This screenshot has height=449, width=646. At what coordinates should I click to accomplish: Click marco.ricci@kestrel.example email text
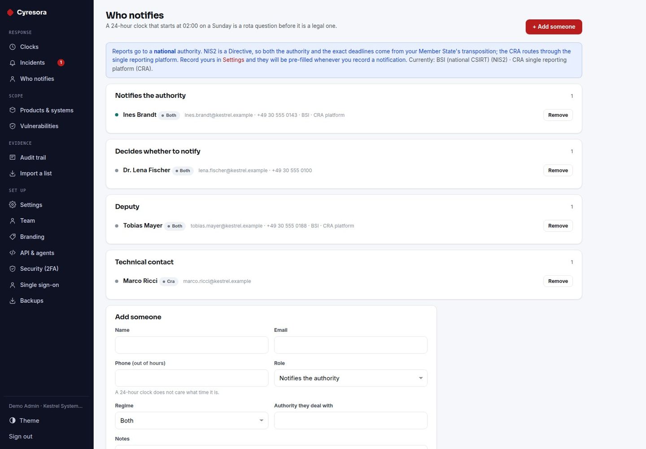[x=217, y=282]
